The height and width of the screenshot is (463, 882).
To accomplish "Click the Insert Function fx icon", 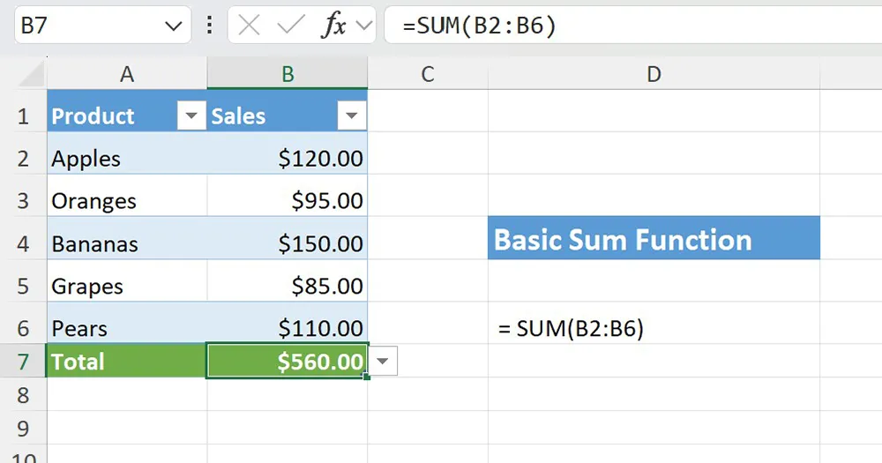I will coord(333,26).
